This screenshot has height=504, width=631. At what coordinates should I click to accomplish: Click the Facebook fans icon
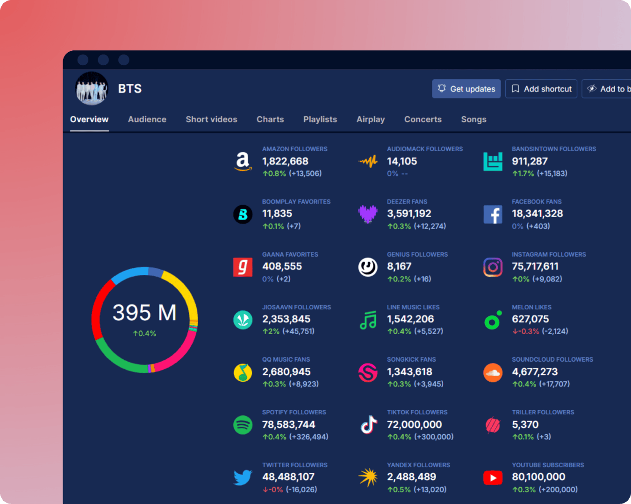click(493, 215)
